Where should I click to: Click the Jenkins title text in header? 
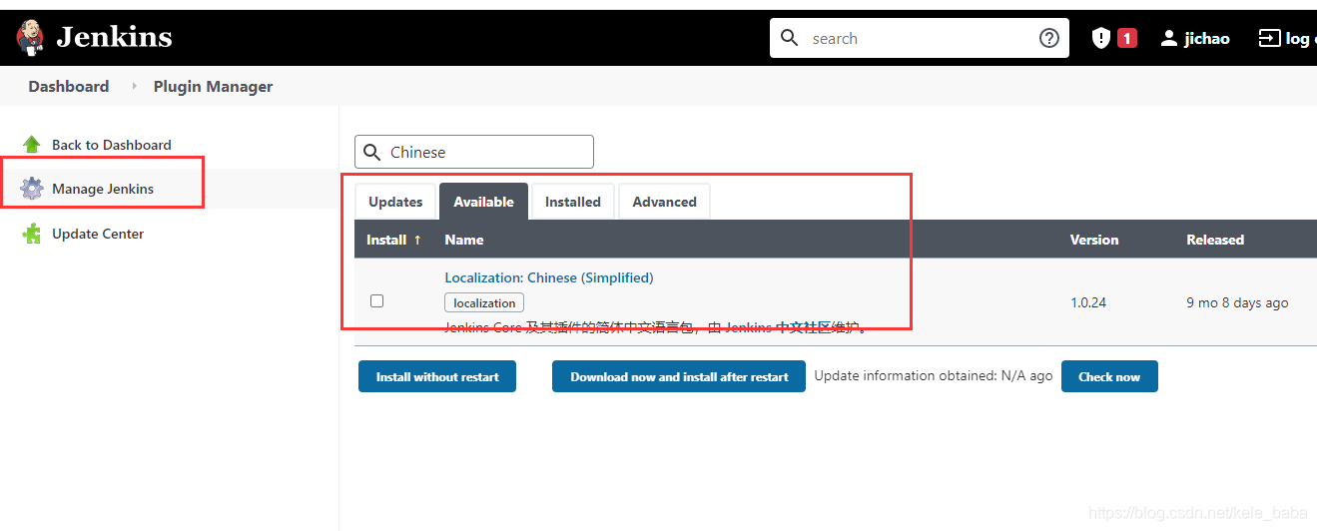click(114, 38)
